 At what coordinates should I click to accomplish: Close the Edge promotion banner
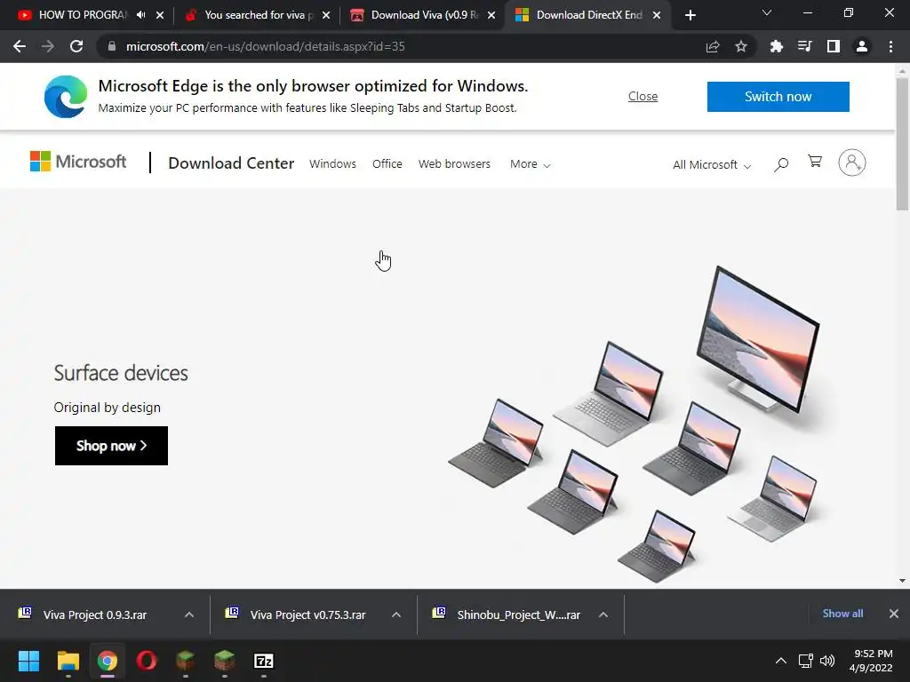click(643, 96)
